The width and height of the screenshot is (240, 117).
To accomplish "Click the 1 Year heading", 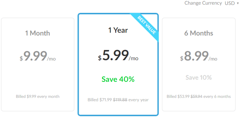I will [118, 30].
